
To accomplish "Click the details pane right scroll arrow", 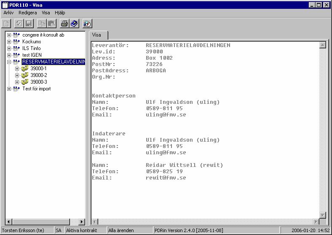I will 316,222.
